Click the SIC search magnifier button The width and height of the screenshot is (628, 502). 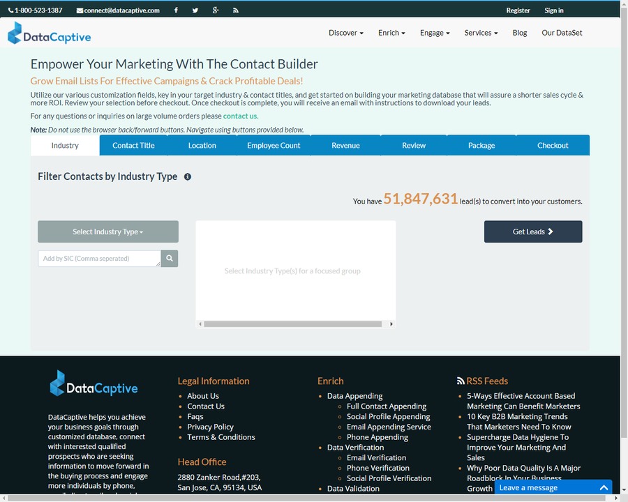tap(170, 259)
